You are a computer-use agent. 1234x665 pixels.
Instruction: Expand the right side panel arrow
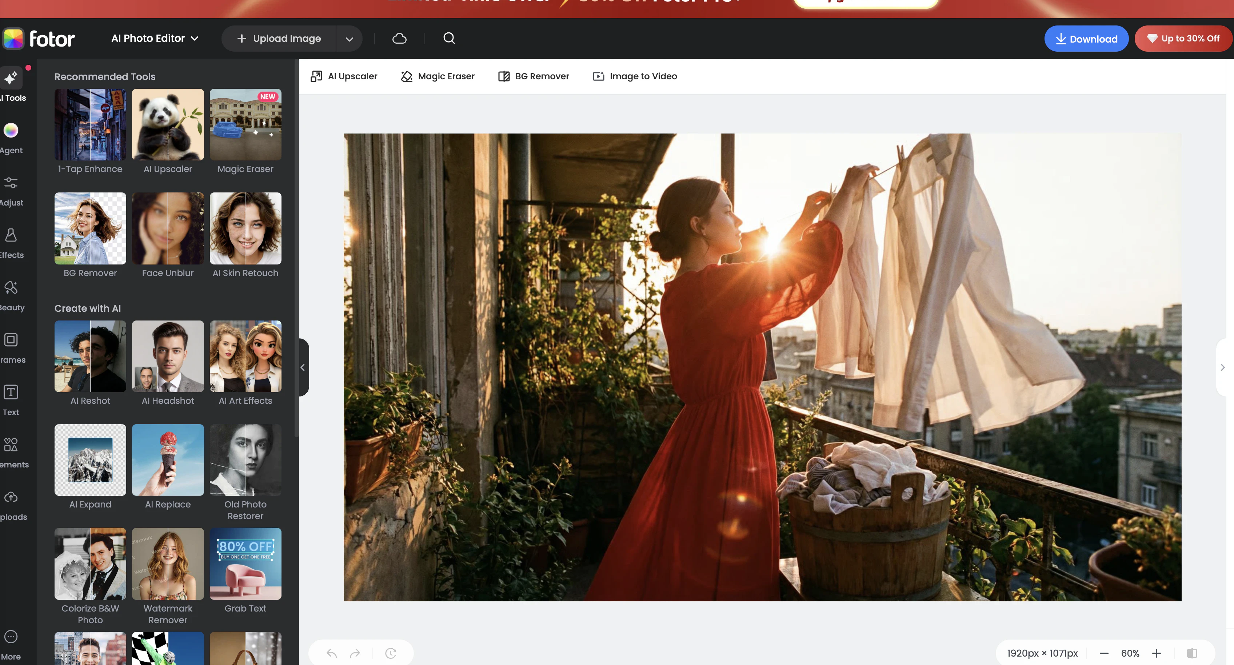pos(1222,367)
